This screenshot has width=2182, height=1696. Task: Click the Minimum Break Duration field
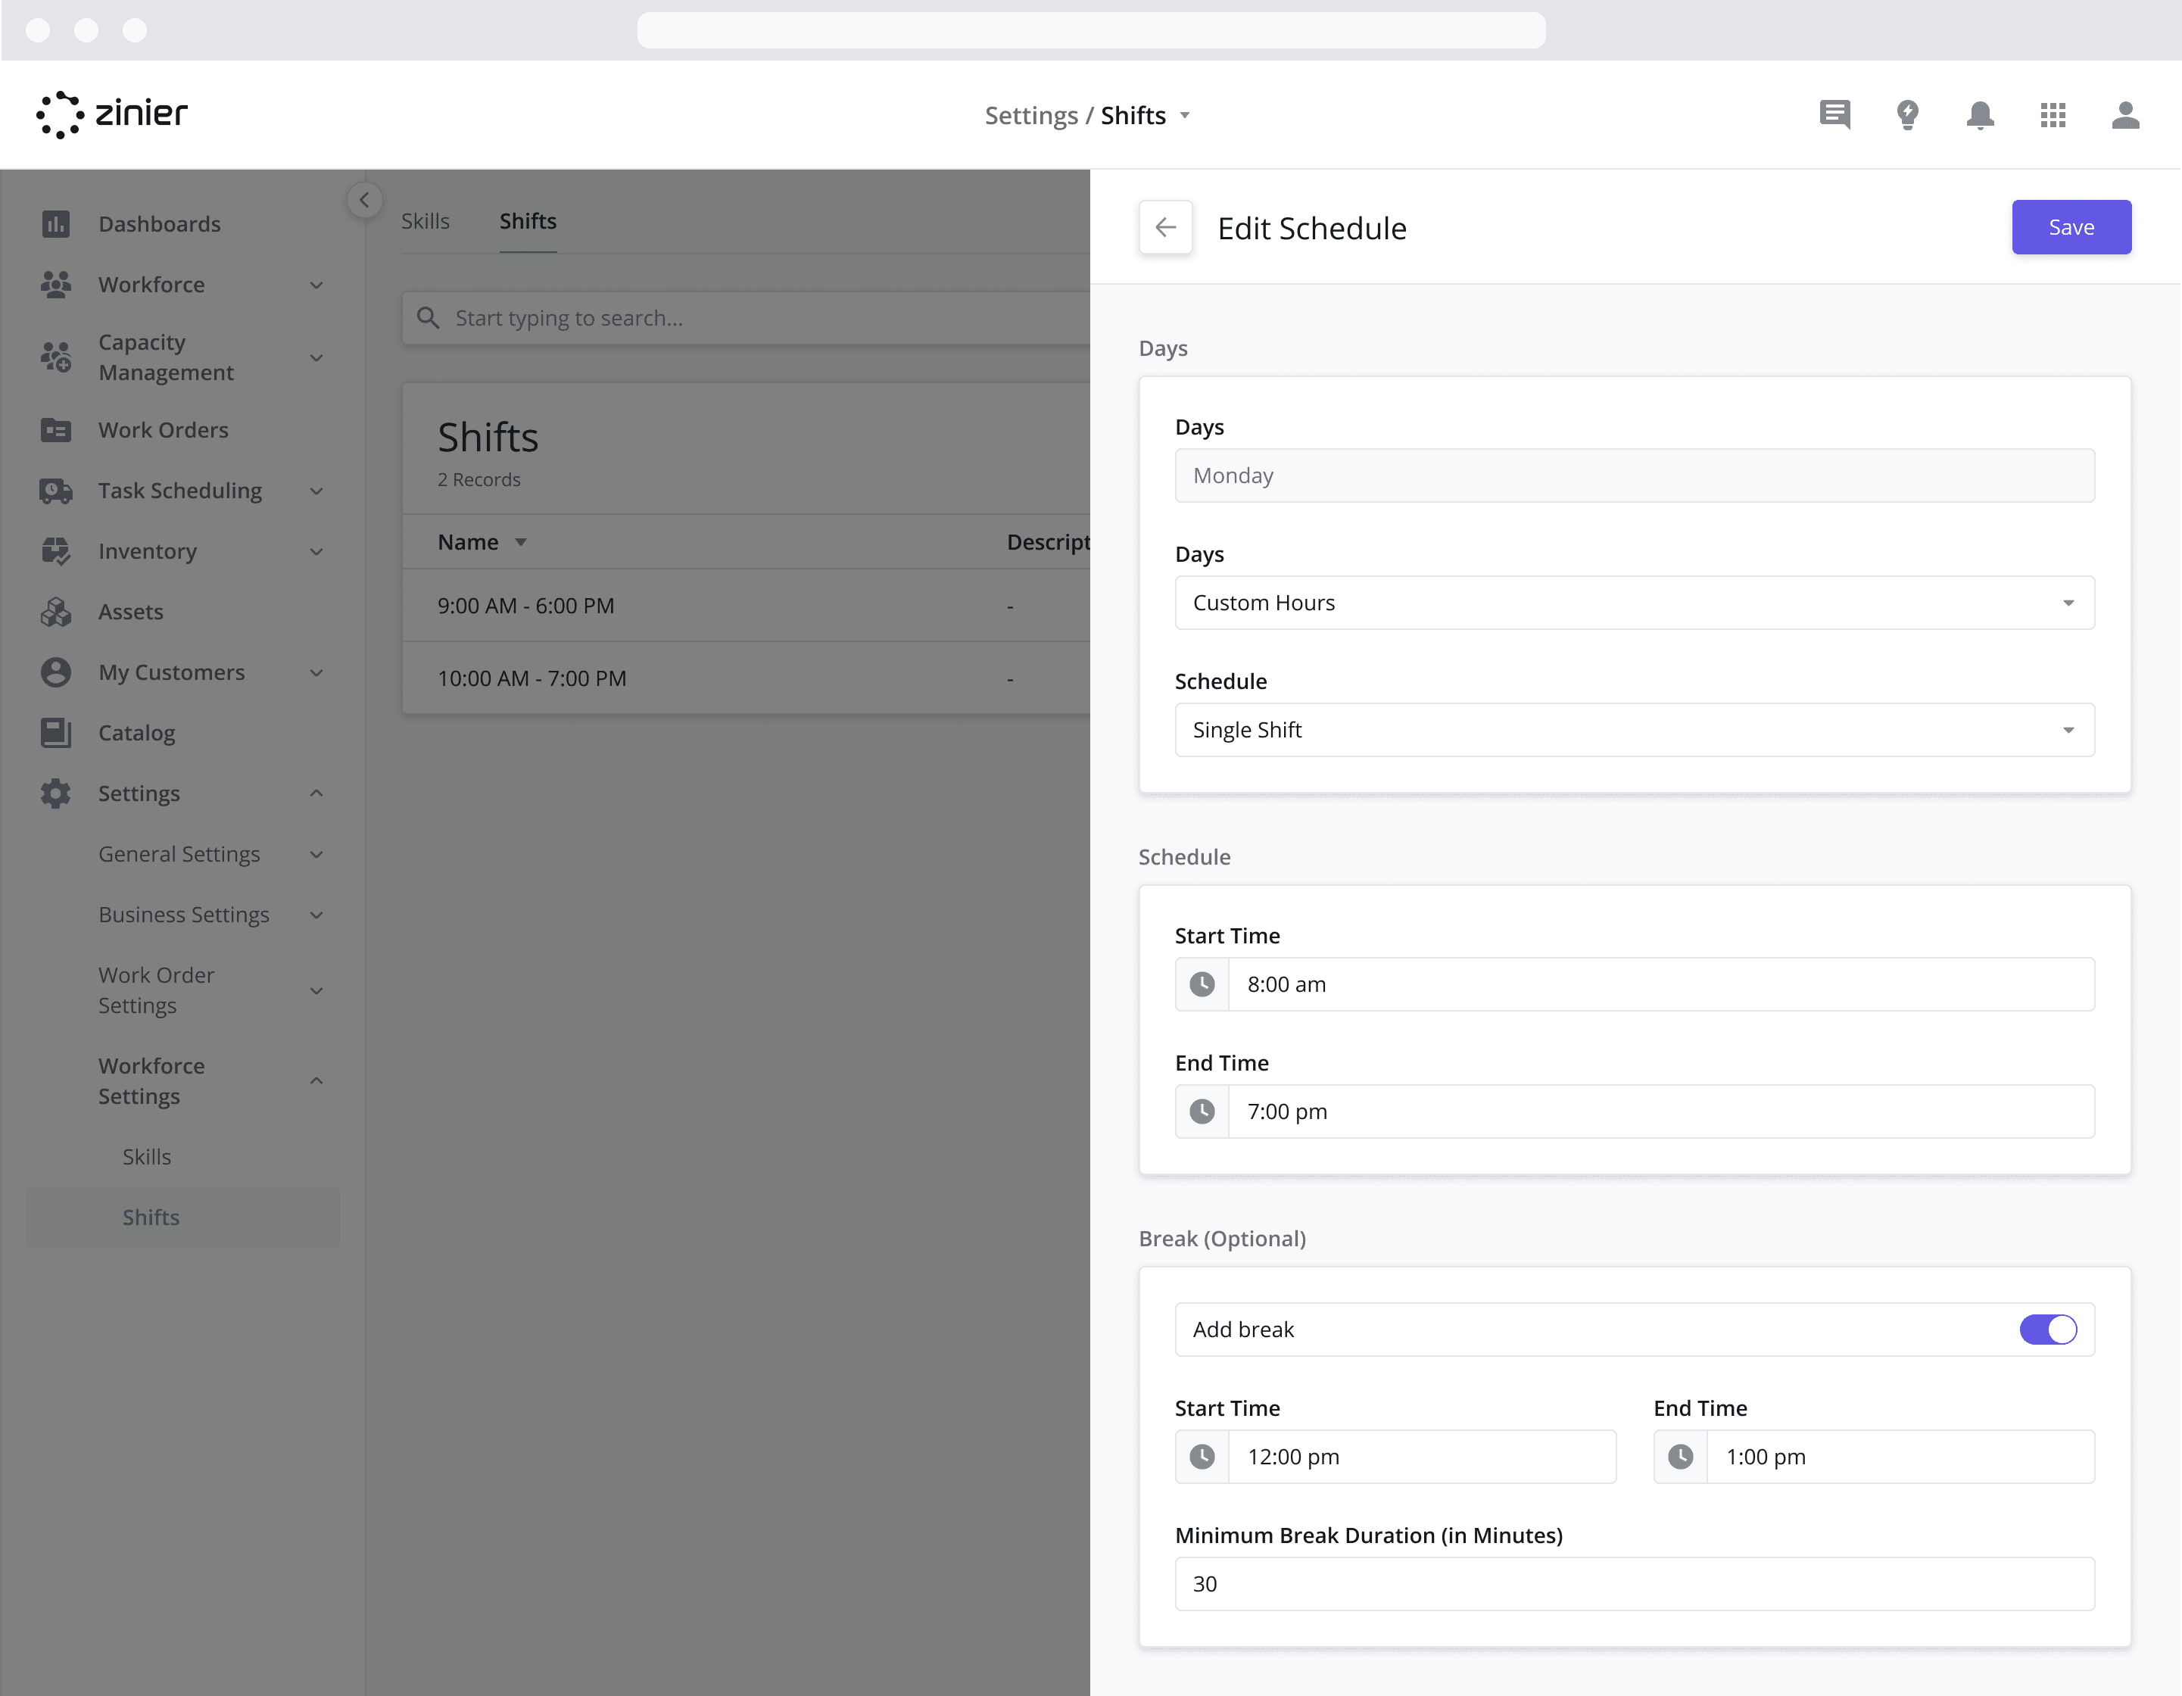coord(1635,1583)
